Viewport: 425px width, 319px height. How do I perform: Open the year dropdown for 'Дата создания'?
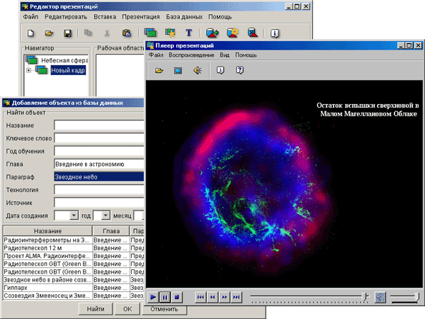[x=74, y=215]
